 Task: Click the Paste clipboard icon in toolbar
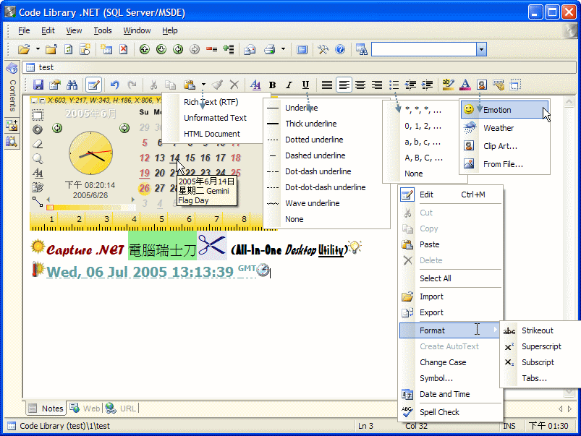[190, 85]
